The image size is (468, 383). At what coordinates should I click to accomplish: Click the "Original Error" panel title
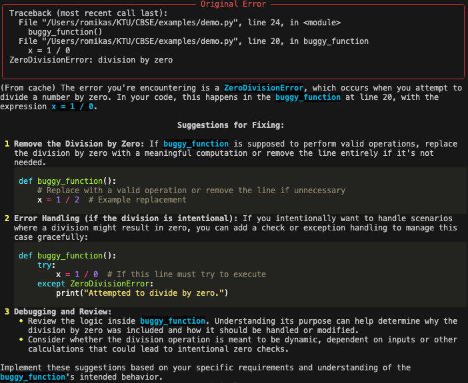coord(233,4)
